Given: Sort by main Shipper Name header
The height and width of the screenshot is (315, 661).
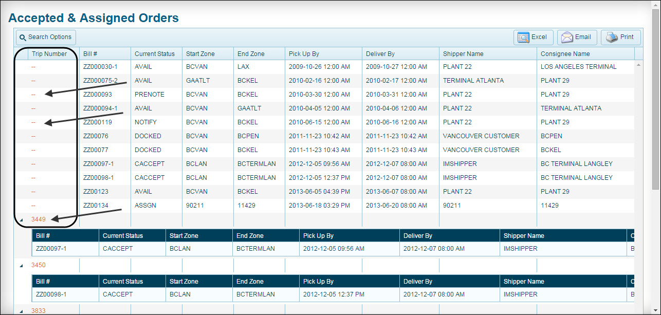Looking at the screenshot, I should pyautogui.click(x=488, y=54).
